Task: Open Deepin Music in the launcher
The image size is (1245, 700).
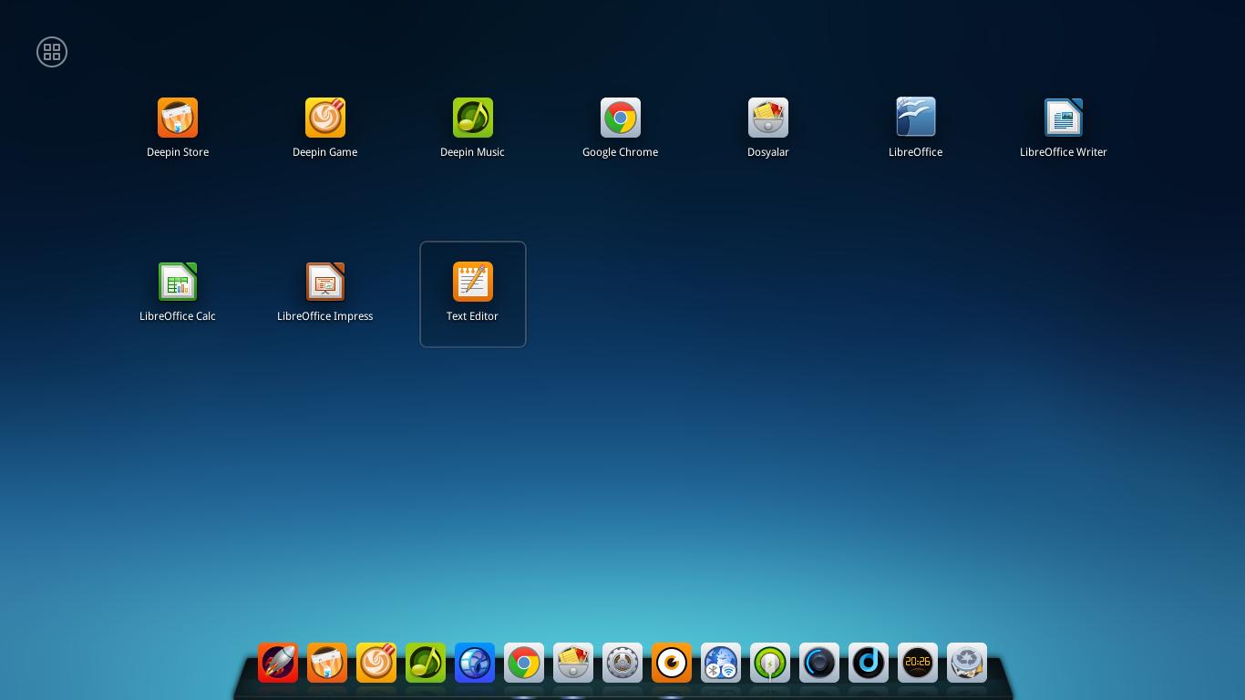Action: [473, 118]
